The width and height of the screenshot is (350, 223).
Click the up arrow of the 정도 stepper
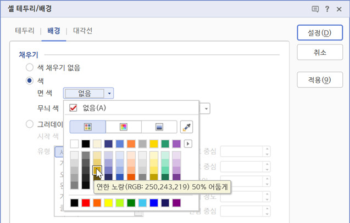point(267,195)
